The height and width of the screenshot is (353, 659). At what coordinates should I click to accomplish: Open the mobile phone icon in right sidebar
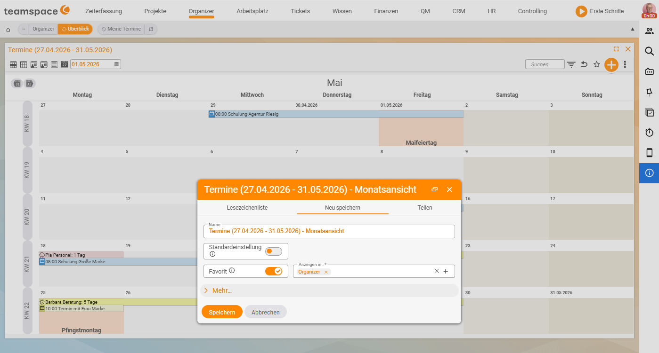649,153
